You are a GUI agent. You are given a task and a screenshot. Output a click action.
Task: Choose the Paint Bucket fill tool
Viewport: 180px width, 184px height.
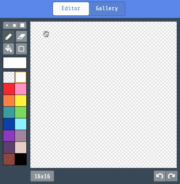pos(8,49)
